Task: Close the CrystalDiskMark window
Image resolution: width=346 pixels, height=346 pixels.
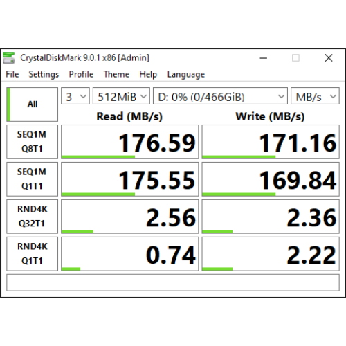Action: [x=329, y=58]
